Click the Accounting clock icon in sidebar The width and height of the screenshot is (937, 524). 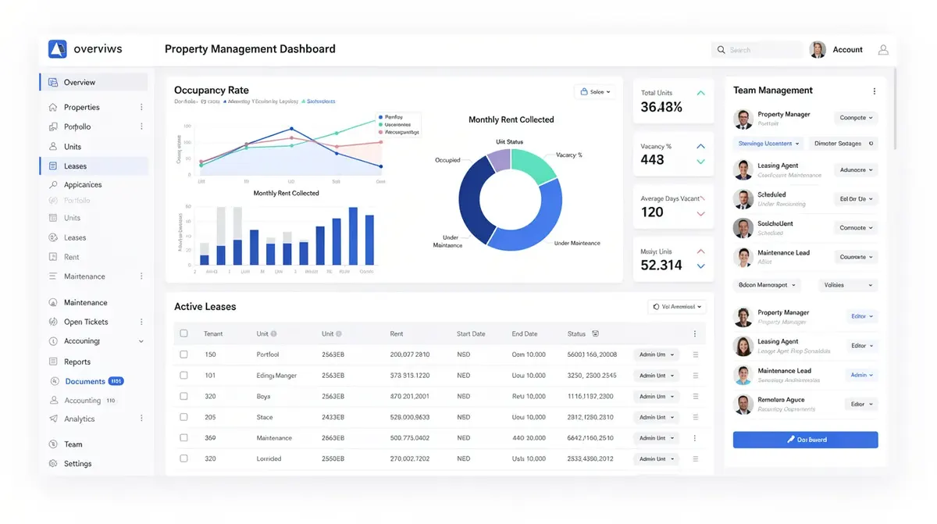pyautogui.click(x=53, y=341)
